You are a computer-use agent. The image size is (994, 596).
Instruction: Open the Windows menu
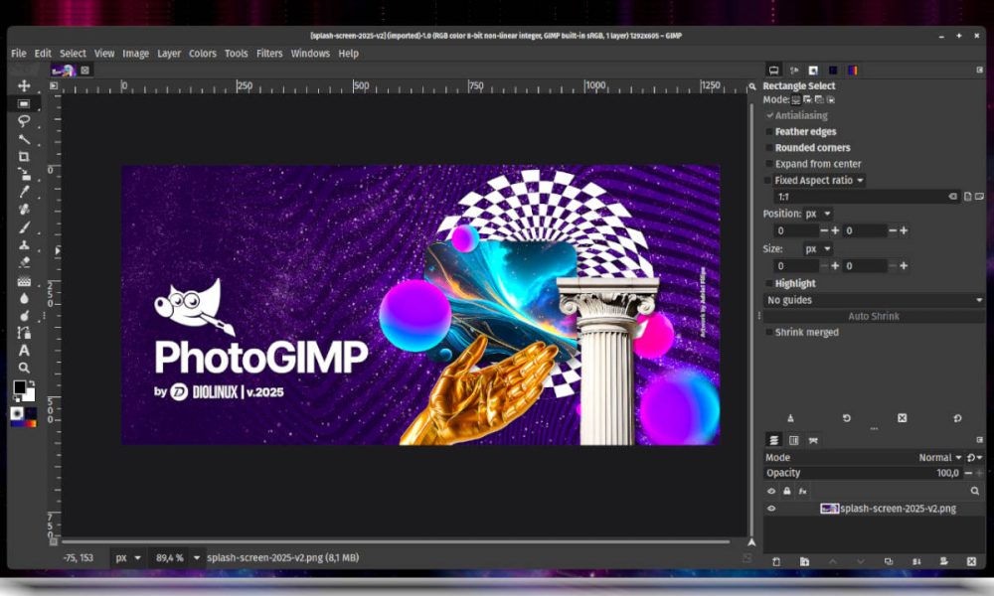point(310,54)
